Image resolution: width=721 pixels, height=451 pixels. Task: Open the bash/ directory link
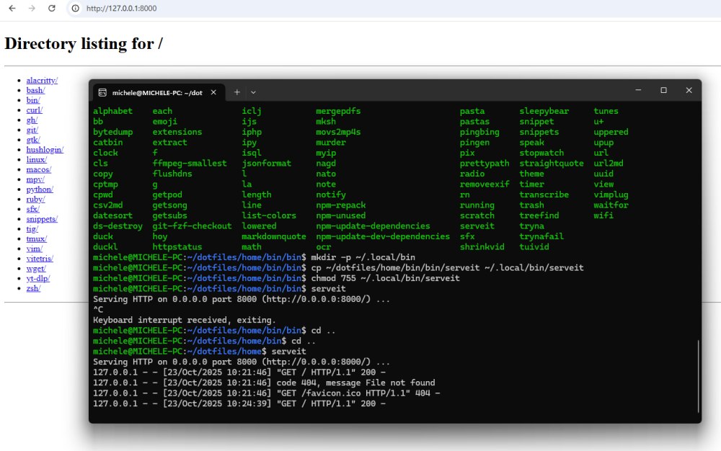click(35, 91)
